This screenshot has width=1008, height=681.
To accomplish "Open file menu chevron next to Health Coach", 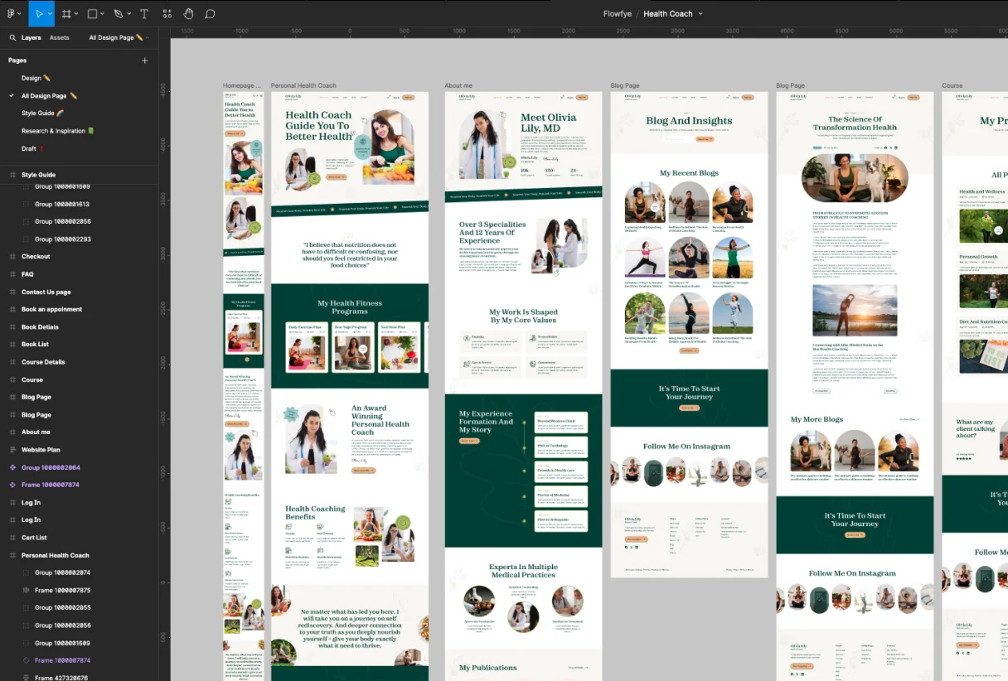I will tap(700, 14).
